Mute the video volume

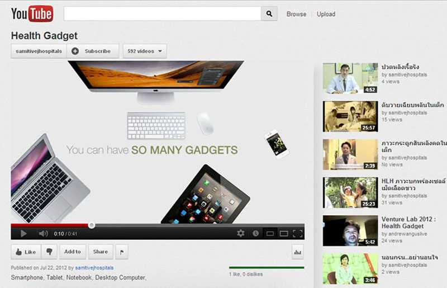[x=43, y=234]
